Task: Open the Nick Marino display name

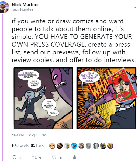Action: tap(24, 5)
